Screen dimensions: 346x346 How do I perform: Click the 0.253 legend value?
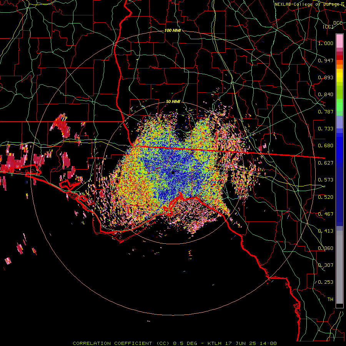click(326, 282)
